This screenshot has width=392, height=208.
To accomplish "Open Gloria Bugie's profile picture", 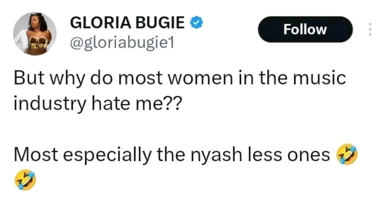I will point(35,34).
